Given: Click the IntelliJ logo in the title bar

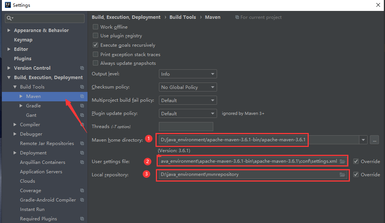Looking at the screenshot, I should coord(8,5).
